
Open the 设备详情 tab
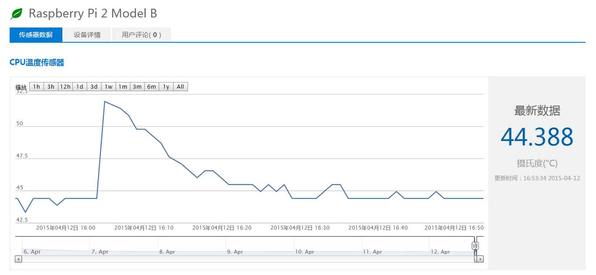(87, 35)
